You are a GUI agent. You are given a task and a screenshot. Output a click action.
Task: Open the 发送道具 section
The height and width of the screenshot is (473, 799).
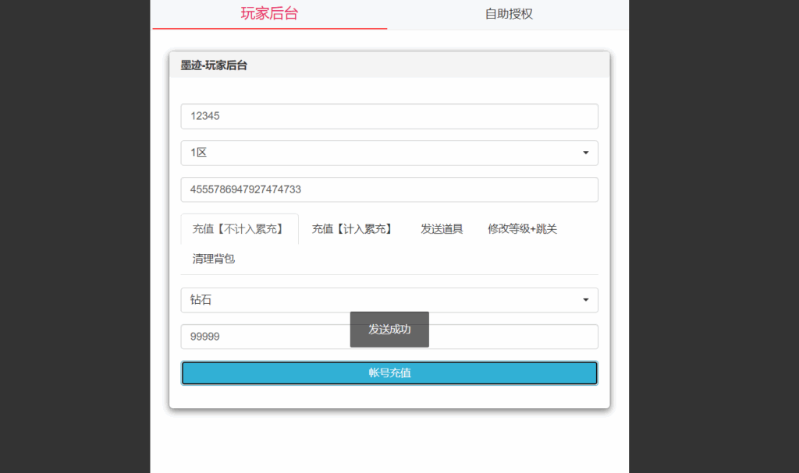click(442, 228)
